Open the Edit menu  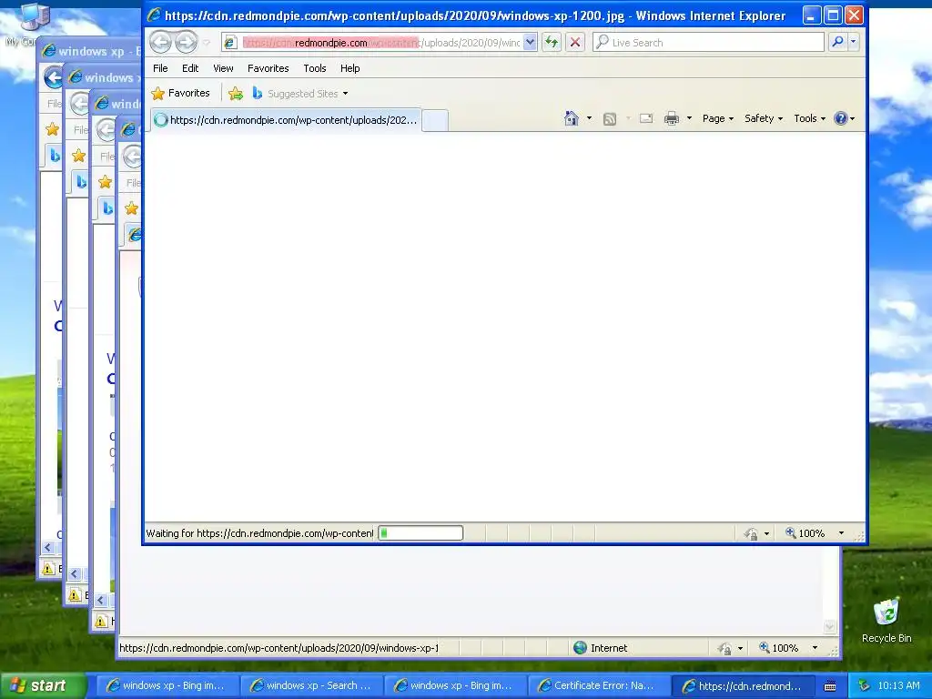[x=190, y=68]
